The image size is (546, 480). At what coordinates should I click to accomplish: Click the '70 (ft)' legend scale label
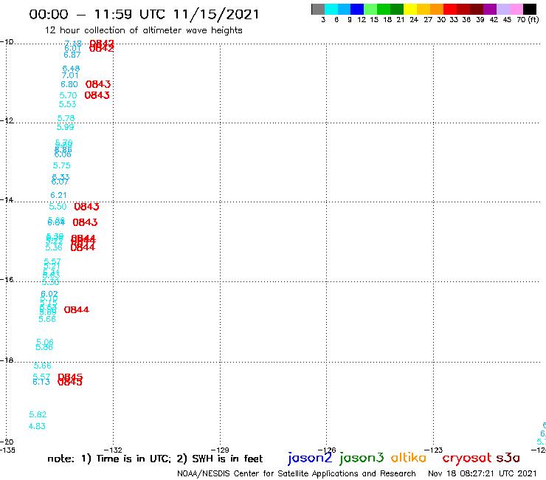coord(528,20)
